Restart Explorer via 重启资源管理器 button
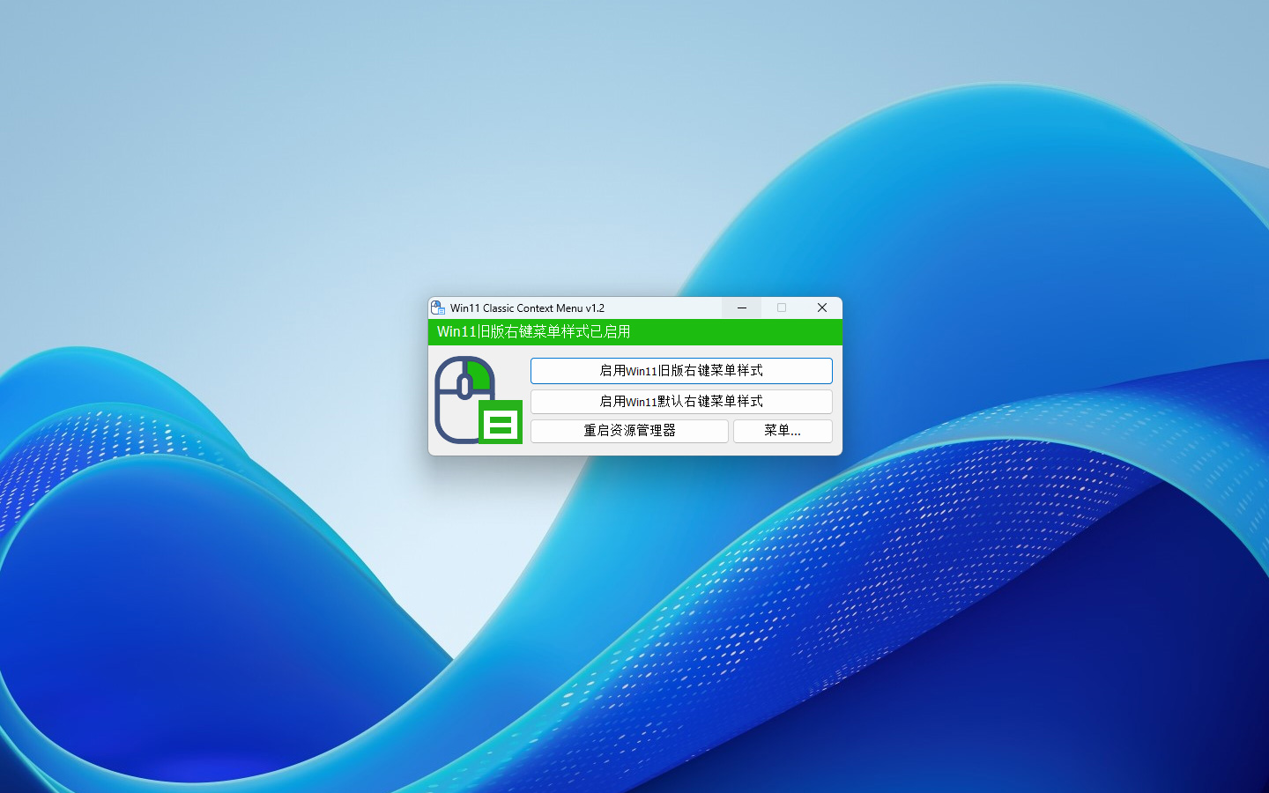 click(629, 431)
